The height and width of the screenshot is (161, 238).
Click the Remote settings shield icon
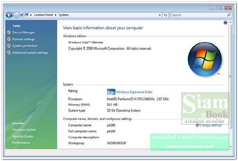pos(9,39)
